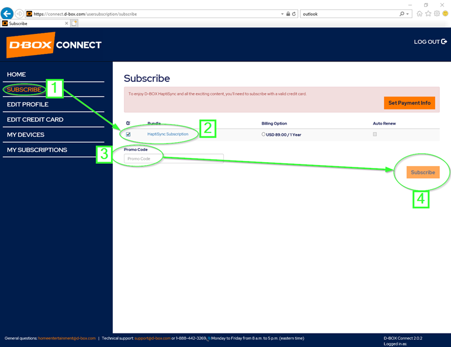Viewport: 451px width, 347px height.
Task: Email homeentertainment@d-box.com link
Action: pyautogui.click(x=67, y=338)
